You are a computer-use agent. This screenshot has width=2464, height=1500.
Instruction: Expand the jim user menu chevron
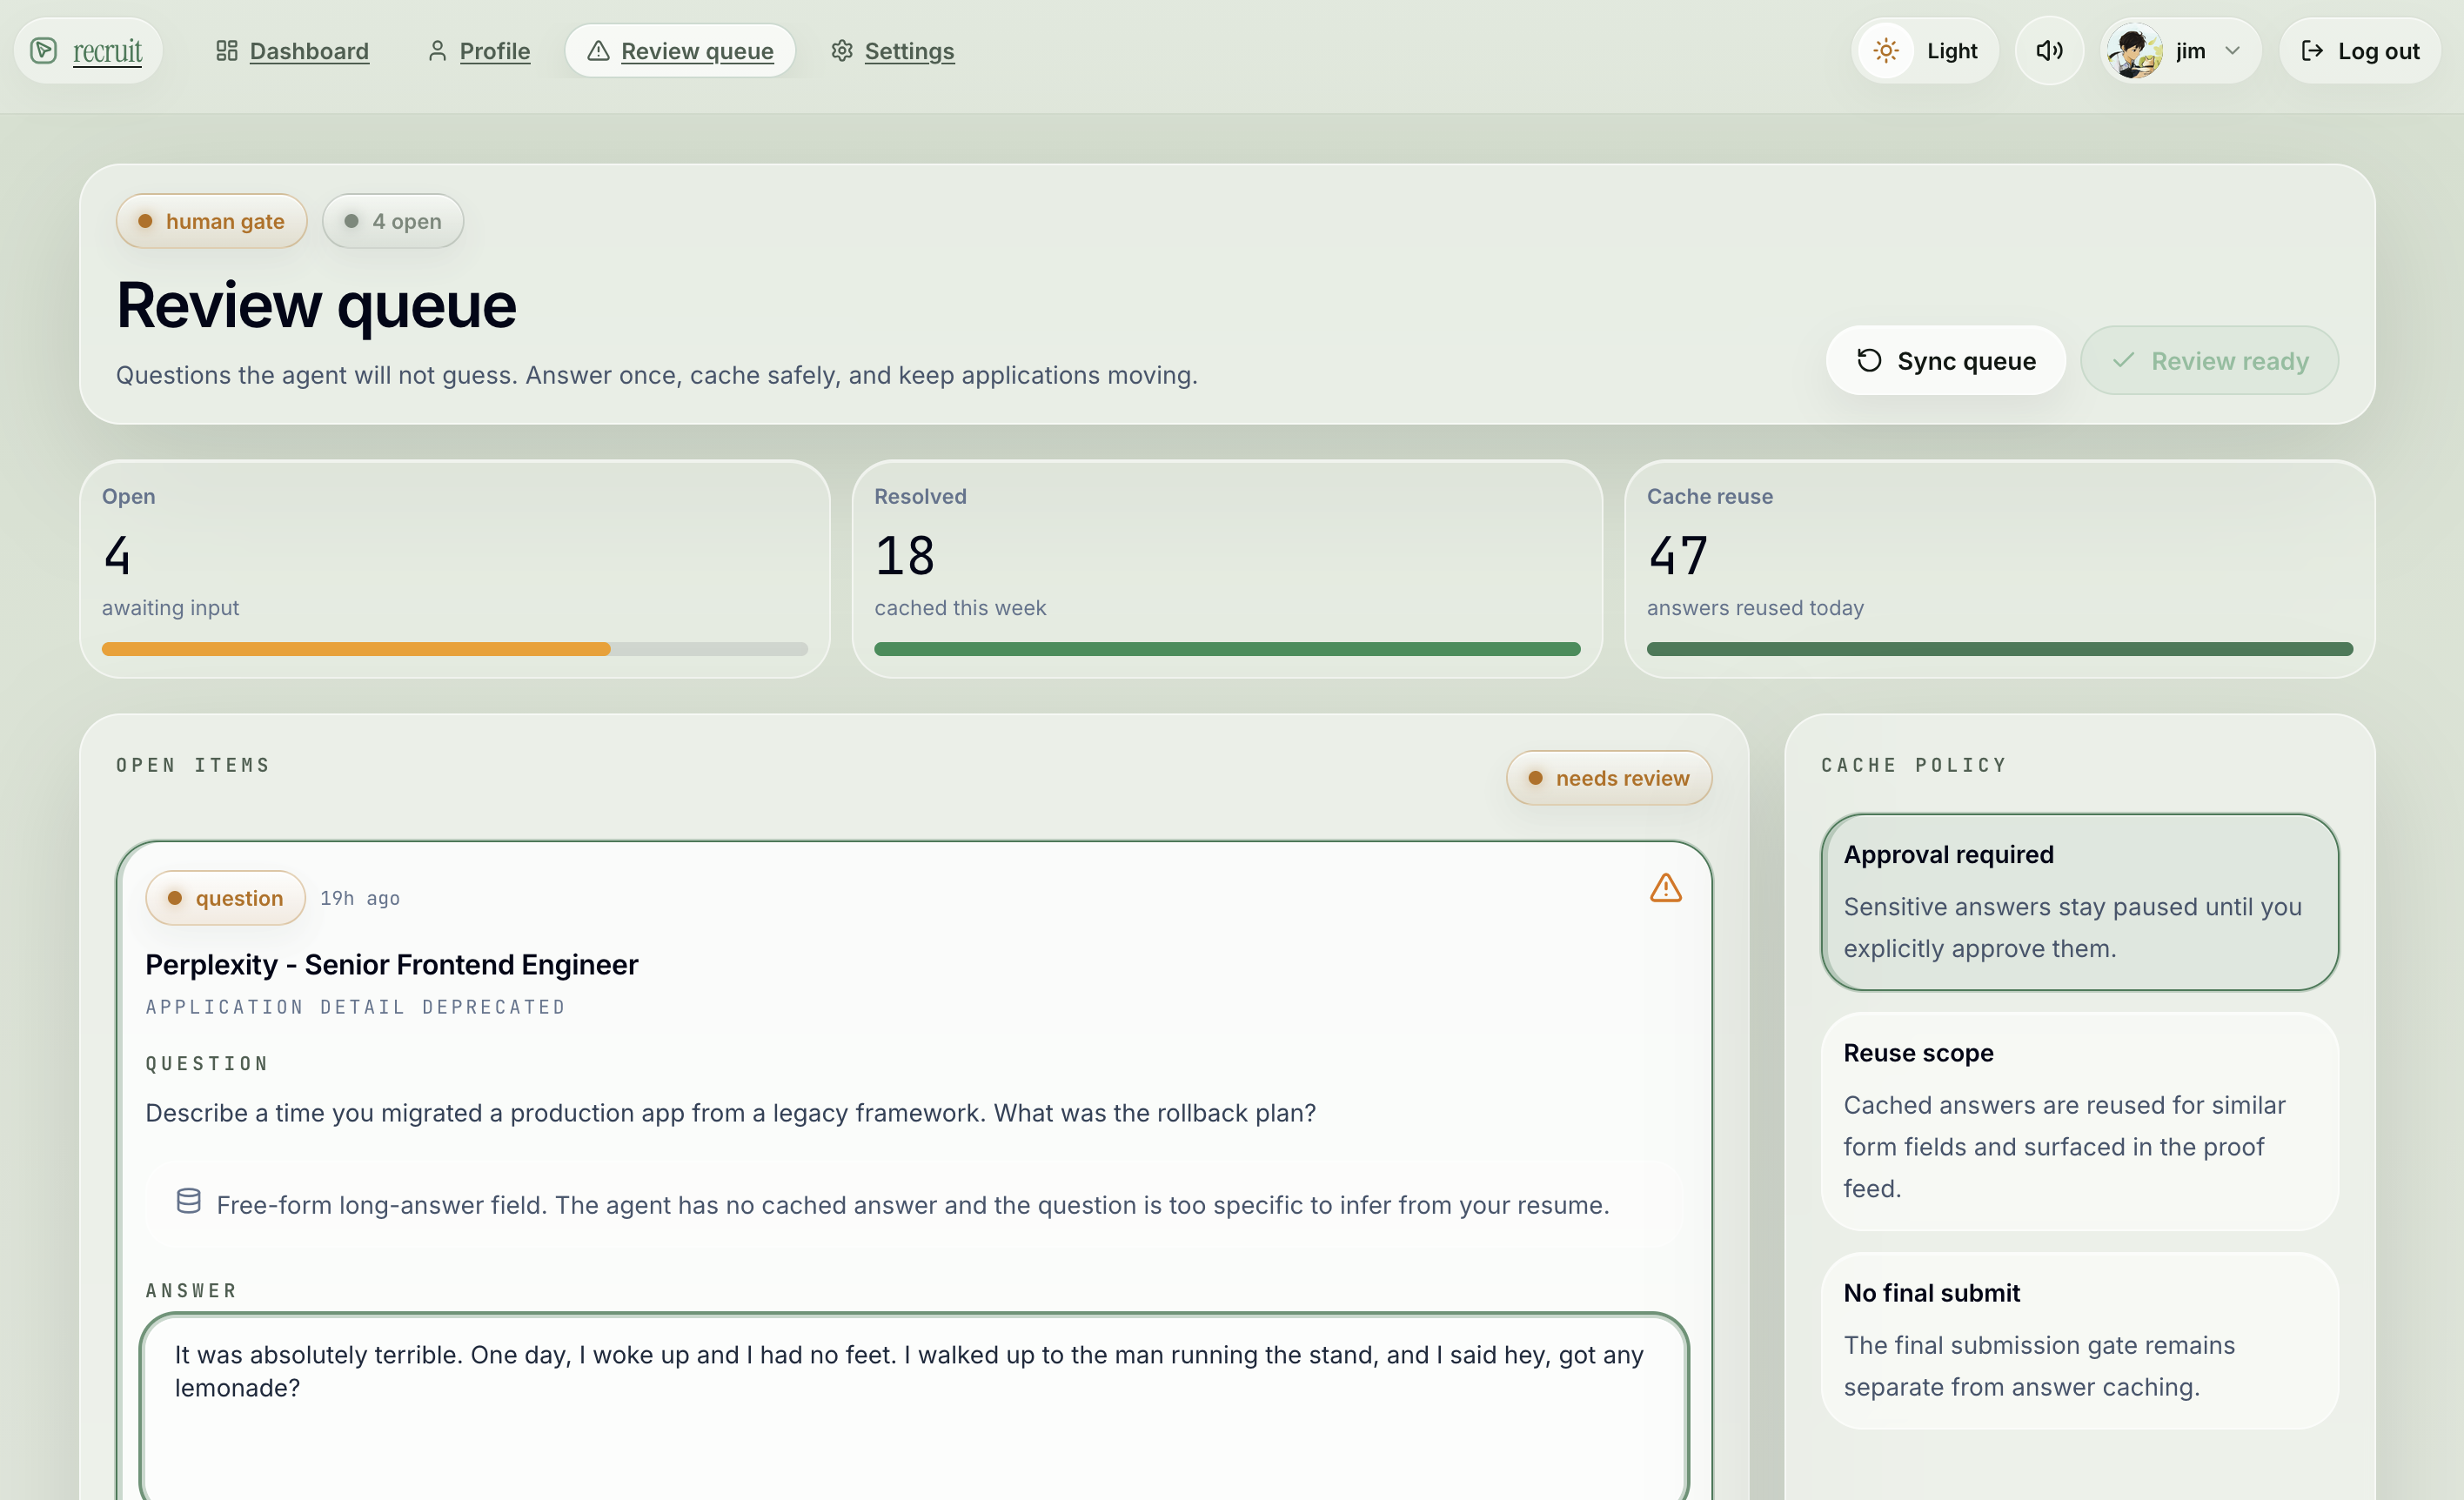click(x=2233, y=50)
